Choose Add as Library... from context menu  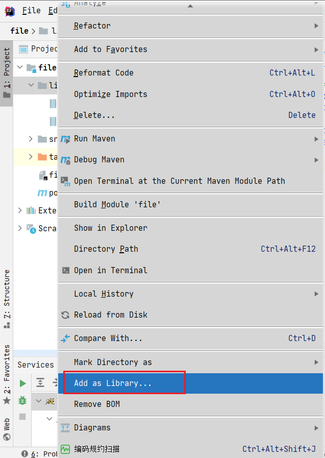(x=113, y=383)
